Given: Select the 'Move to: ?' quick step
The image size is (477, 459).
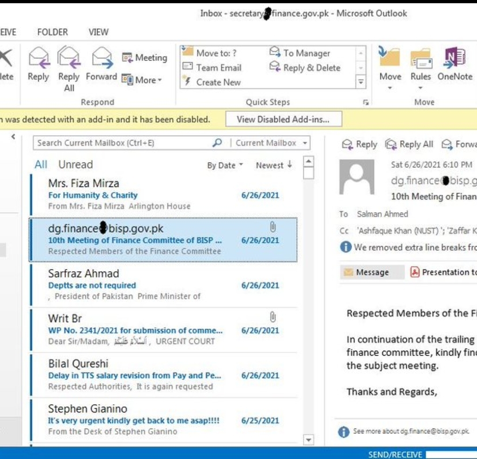Looking at the screenshot, I should click(209, 53).
